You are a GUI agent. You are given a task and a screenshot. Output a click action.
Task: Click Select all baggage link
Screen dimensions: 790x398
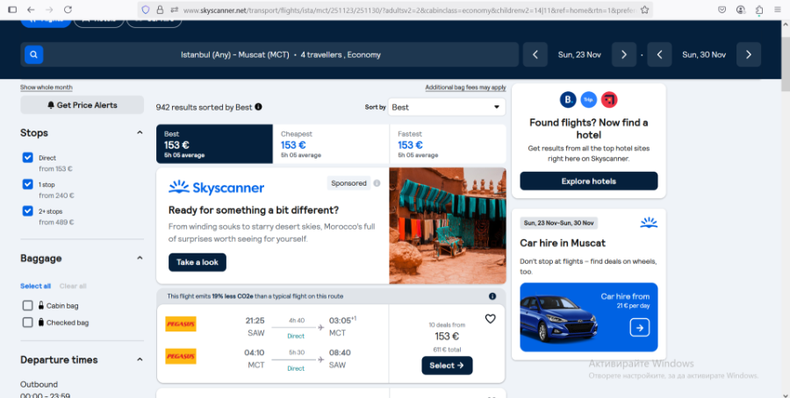click(x=35, y=286)
